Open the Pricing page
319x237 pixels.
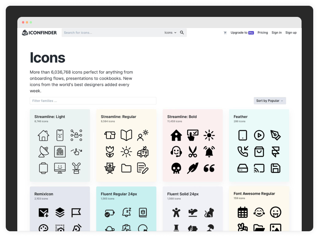click(263, 33)
